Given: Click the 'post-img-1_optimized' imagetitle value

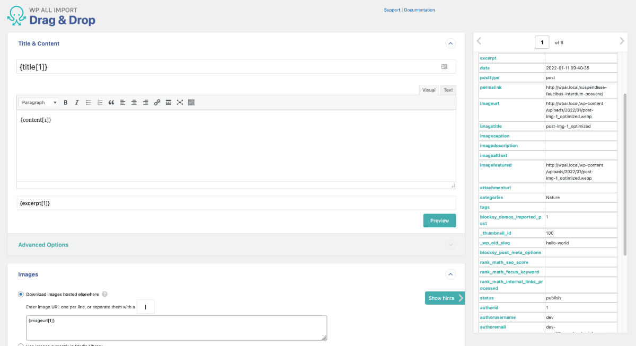Looking at the screenshot, I should [x=568, y=126].
